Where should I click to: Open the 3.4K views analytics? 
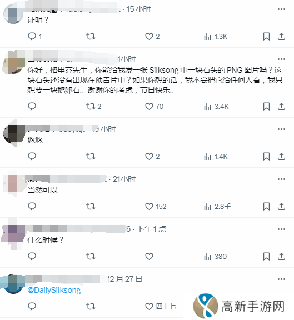pyautogui.click(x=216, y=106)
